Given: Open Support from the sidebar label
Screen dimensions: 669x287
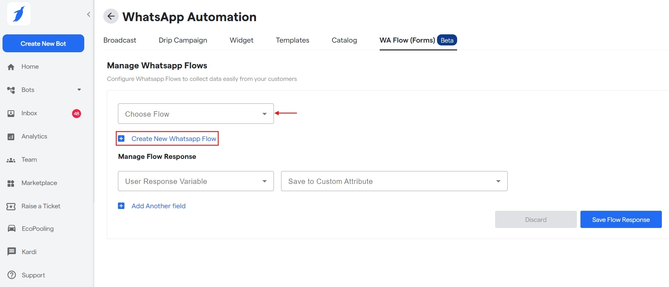Looking at the screenshot, I should click(x=33, y=275).
